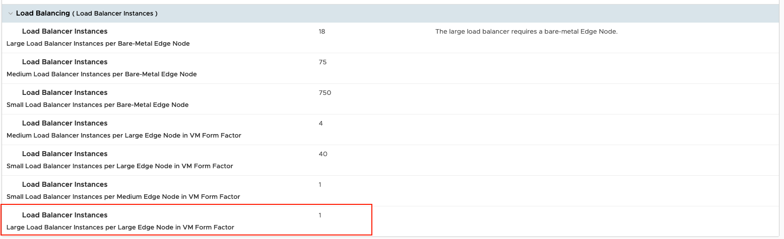Select Small Load Balancer Instances per Large Edge Node text
The width and height of the screenshot is (784, 239).
tap(119, 166)
